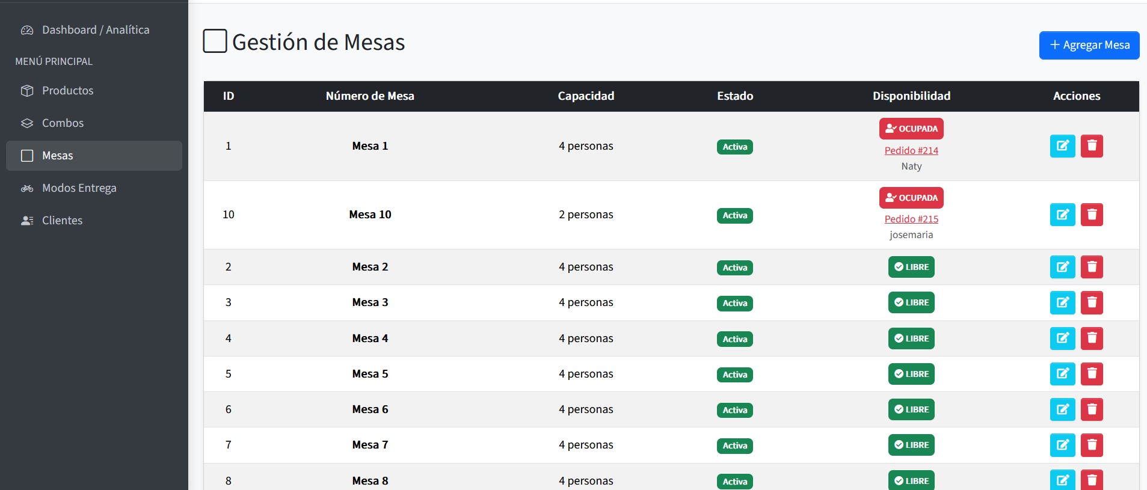
Task: Select the "Mesa 10" table name cell
Action: point(370,215)
